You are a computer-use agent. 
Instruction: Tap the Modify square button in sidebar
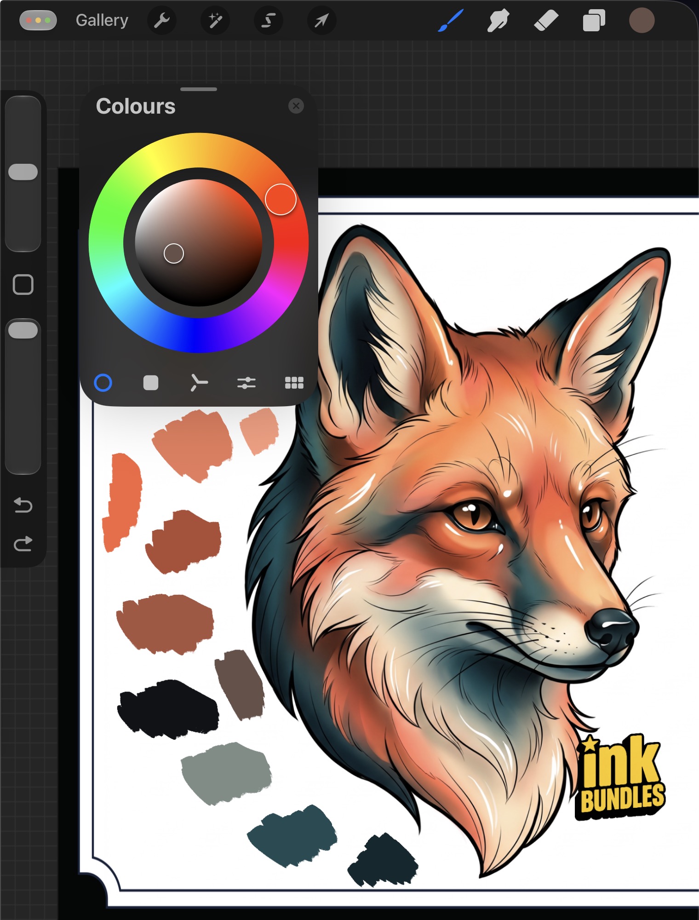pyautogui.click(x=23, y=285)
